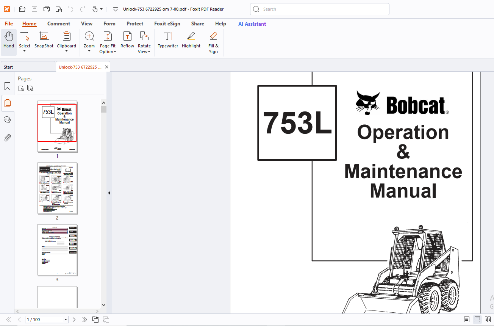Click the Print icon in title bar

coord(47,9)
